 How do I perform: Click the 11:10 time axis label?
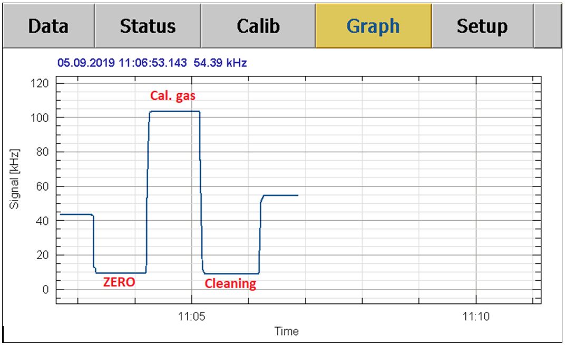pos(476,317)
